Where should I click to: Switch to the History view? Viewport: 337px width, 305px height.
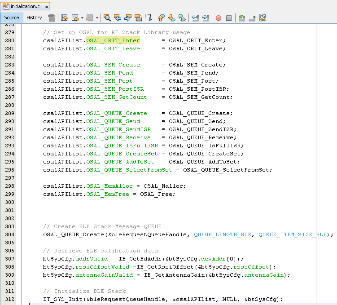[34, 18]
